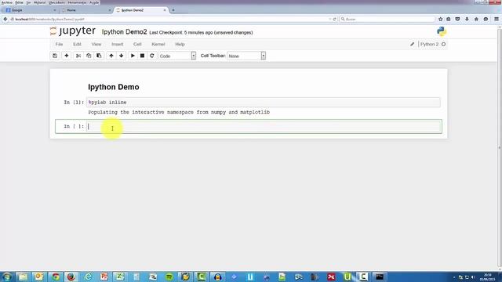
Task: Open the Insert menu
Action: point(117,44)
